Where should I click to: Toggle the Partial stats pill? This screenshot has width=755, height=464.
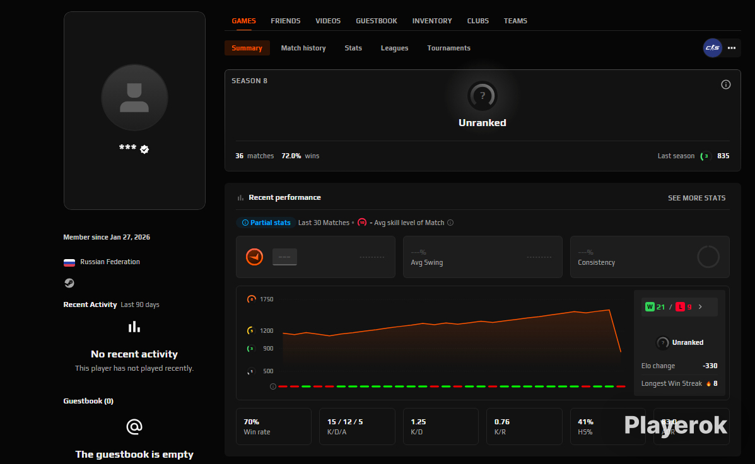(x=266, y=223)
